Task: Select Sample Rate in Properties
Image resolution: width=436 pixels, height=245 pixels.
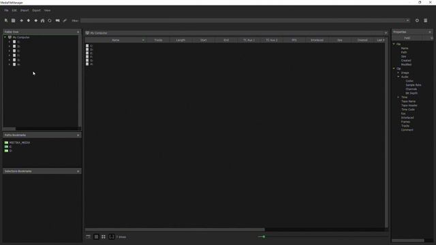Action: point(414,85)
